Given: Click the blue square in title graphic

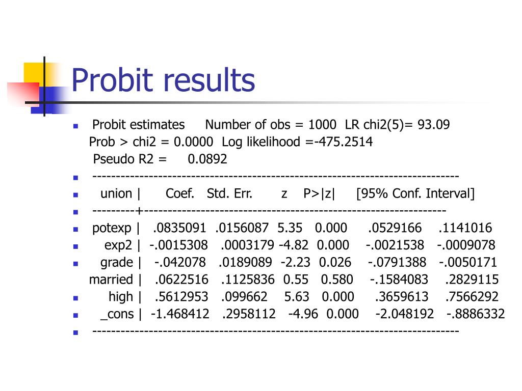Looking at the screenshot, I should (x=50, y=100).
